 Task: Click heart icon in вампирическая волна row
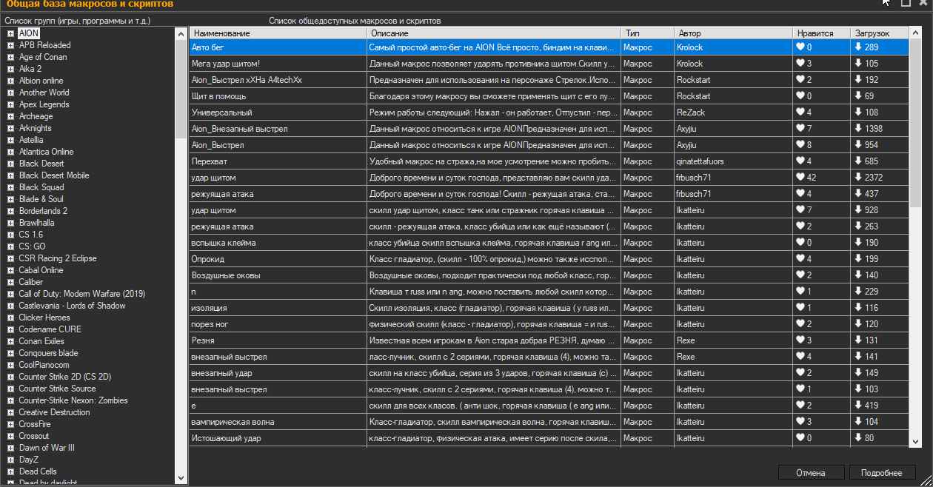pyautogui.click(x=800, y=422)
